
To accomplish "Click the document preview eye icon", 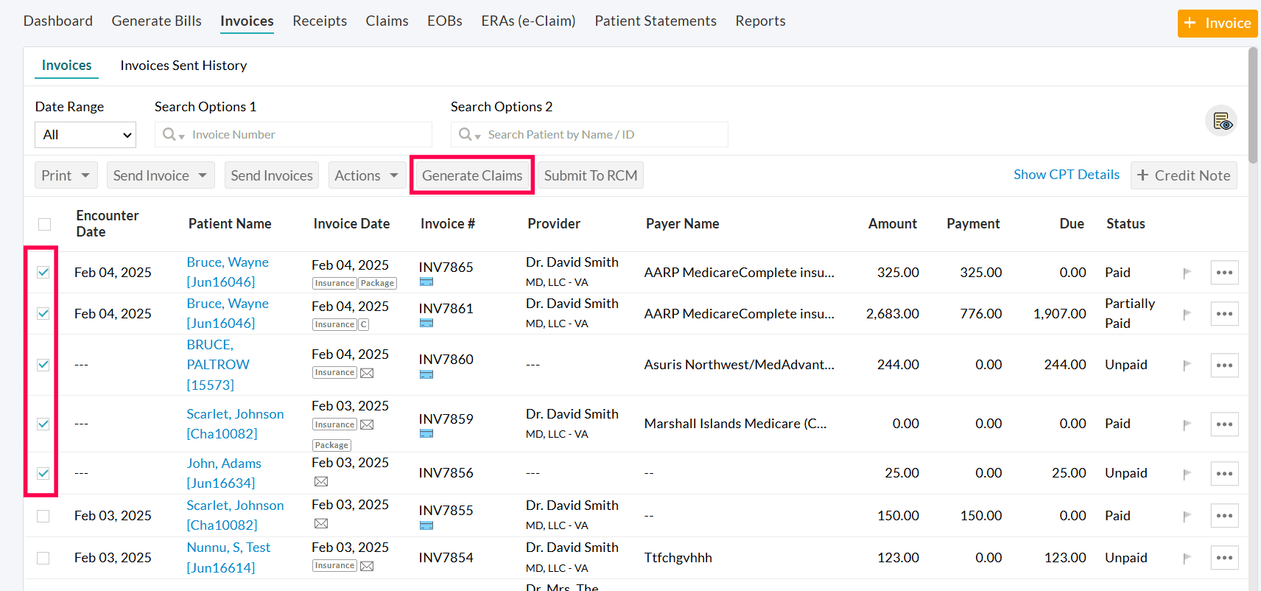I will point(1221,121).
